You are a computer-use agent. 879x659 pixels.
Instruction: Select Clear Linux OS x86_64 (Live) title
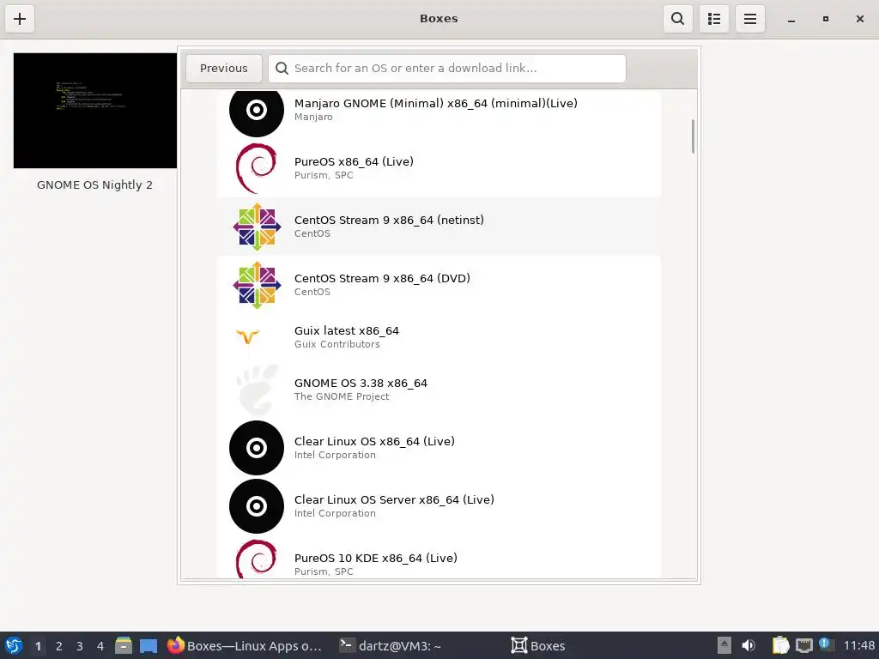point(374,441)
